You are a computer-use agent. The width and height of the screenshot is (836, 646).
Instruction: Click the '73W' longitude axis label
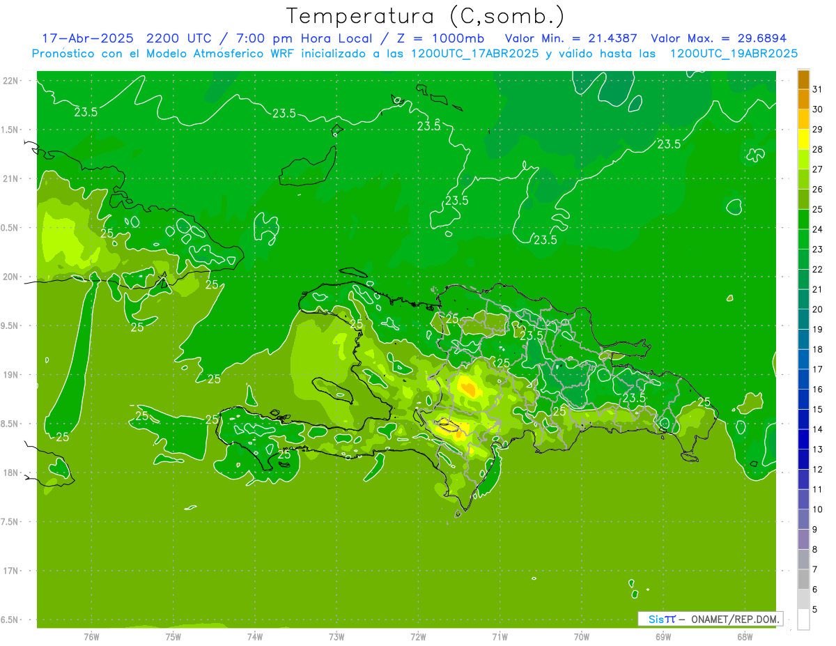click(x=336, y=636)
